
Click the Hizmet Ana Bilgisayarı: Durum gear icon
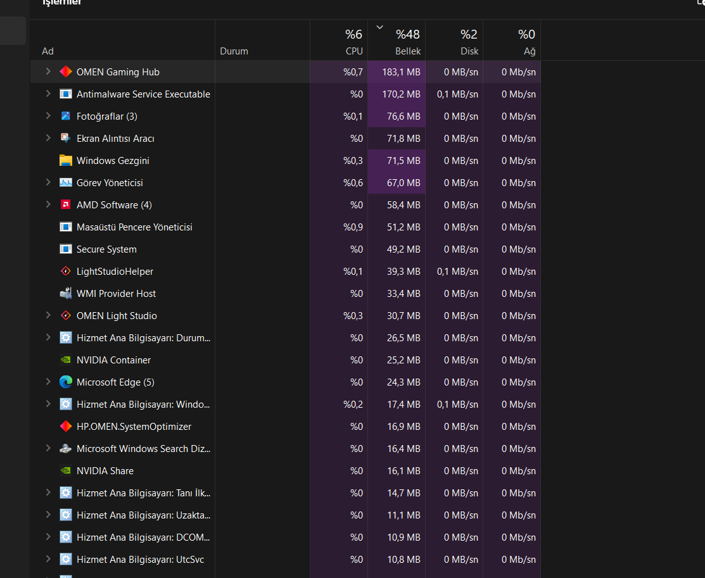(x=66, y=337)
